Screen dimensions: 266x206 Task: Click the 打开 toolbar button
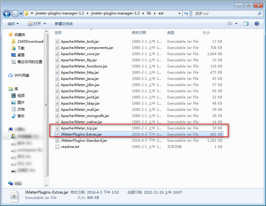pos(34,24)
